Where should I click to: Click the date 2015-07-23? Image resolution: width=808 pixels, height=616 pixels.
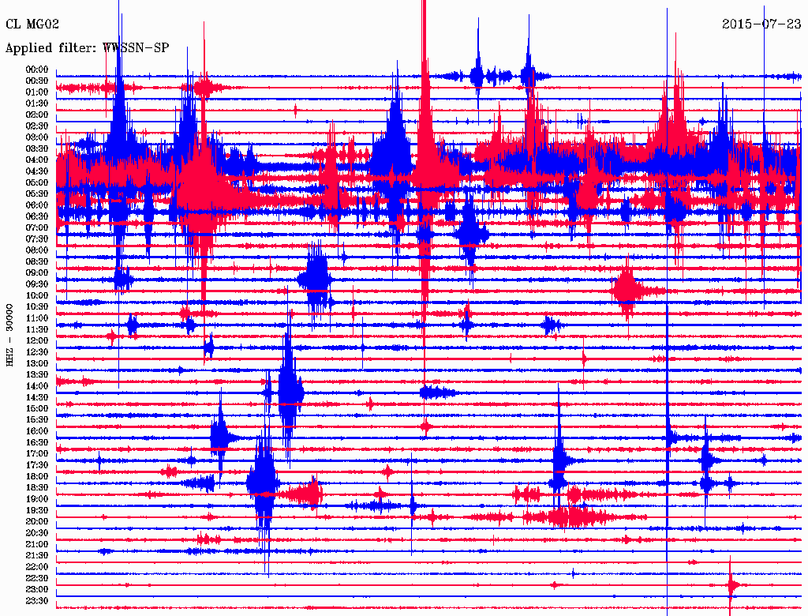tap(761, 24)
